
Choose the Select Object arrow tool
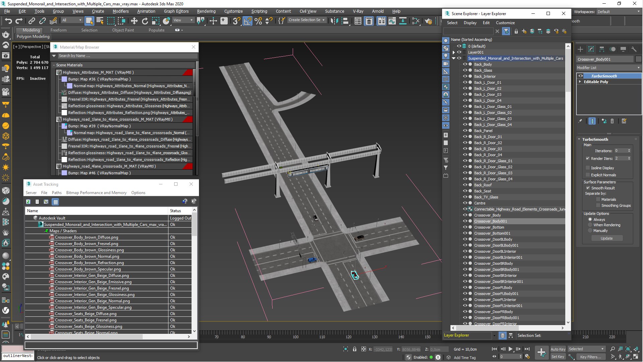tap(89, 21)
